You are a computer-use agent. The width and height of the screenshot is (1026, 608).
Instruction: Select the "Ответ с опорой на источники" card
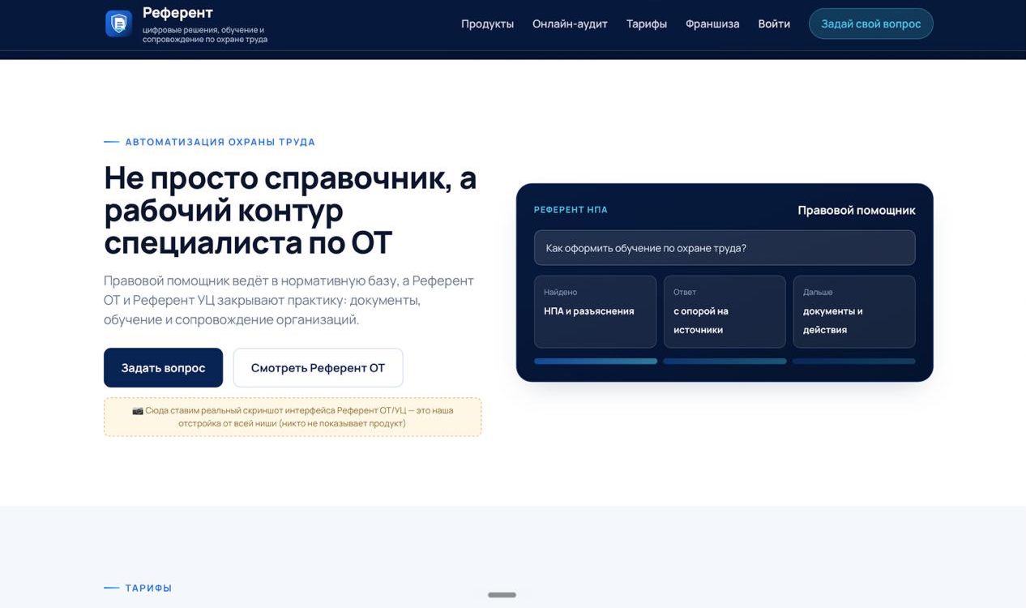[x=725, y=311]
